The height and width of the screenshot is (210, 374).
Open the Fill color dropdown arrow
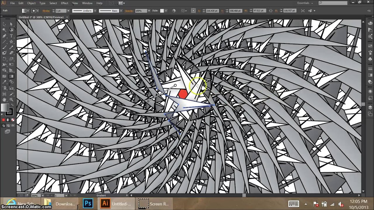[28, 11]
